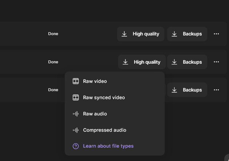
Task: Pick the Raw audio menu entry
Action: click(95, 114)
